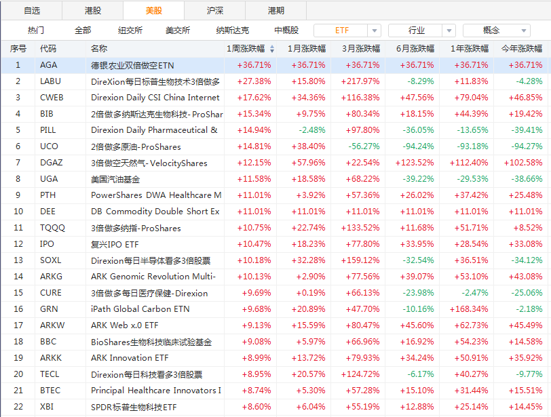Viewport: 551px width, 417px height.
Task: Click TQQQ's +133.52% 3-month value
Action: 360,228
